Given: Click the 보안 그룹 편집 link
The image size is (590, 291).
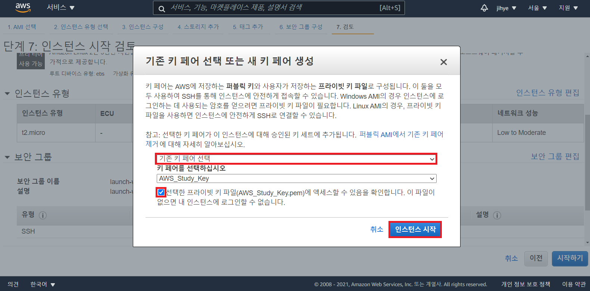Looking at the screenshot, I should (x=555, y=156).
